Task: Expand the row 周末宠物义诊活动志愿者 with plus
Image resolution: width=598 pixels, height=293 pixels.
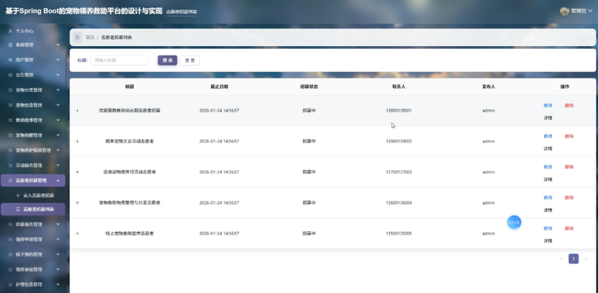Action: [78, 142]
